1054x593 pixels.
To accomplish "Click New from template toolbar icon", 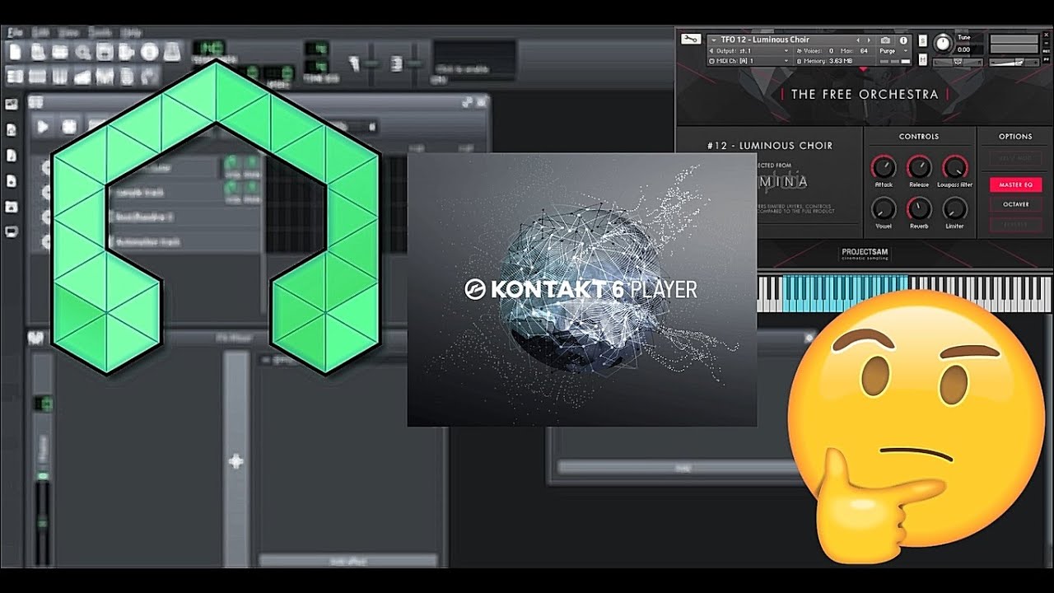I will point(38,52).
